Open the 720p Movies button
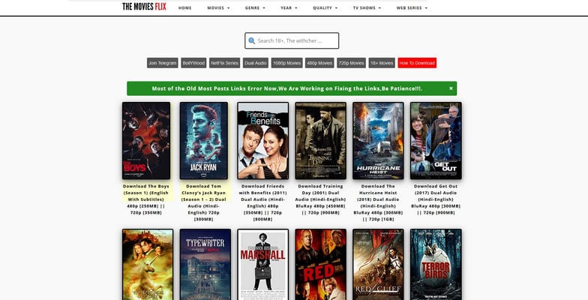The width and height of the screenshot is (588, 300). click(351, 63)
